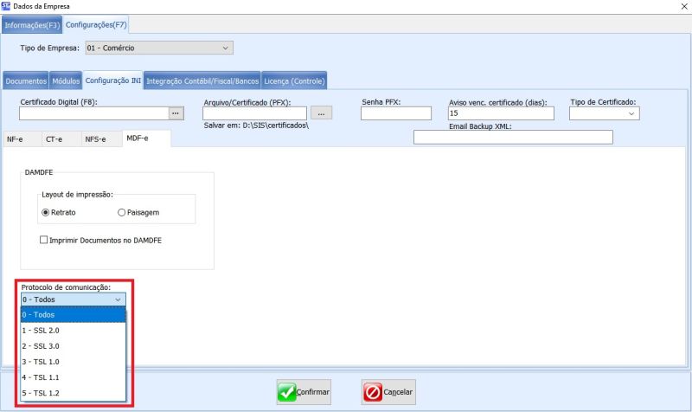This screenshot has height=412, width=692.
Task: Switch to the NFS-e tab
Action: pos(95,138)
